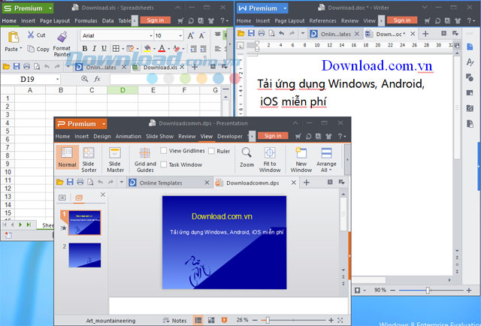Open Page Layout tab in Spreadsheets

coord(55,21)
